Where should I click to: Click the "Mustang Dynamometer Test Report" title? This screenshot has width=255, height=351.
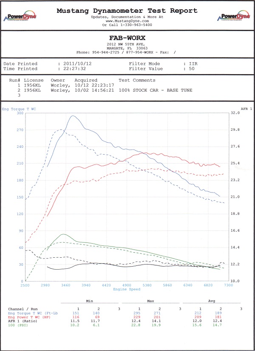pos(127,11)
